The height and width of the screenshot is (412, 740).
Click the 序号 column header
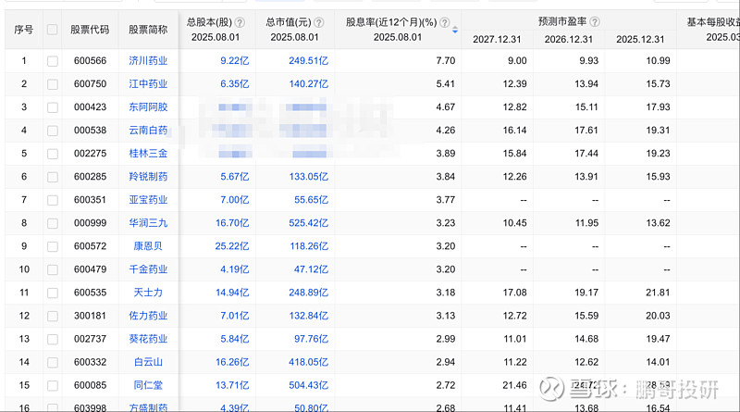(x=24, y=30)
